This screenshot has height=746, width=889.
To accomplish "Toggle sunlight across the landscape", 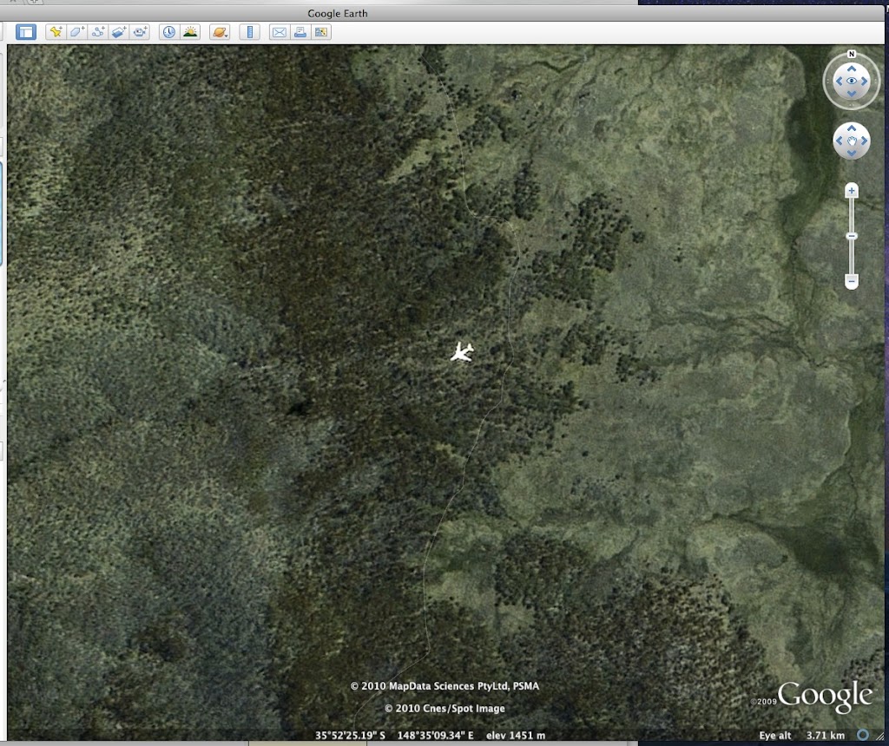I will (190, 32).
